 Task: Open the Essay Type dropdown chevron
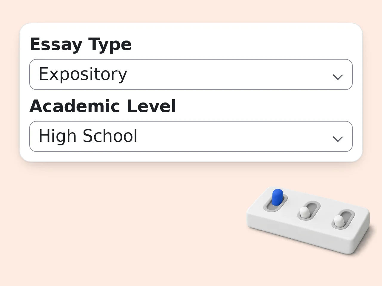pyautogui.click(x=338, y=77)
